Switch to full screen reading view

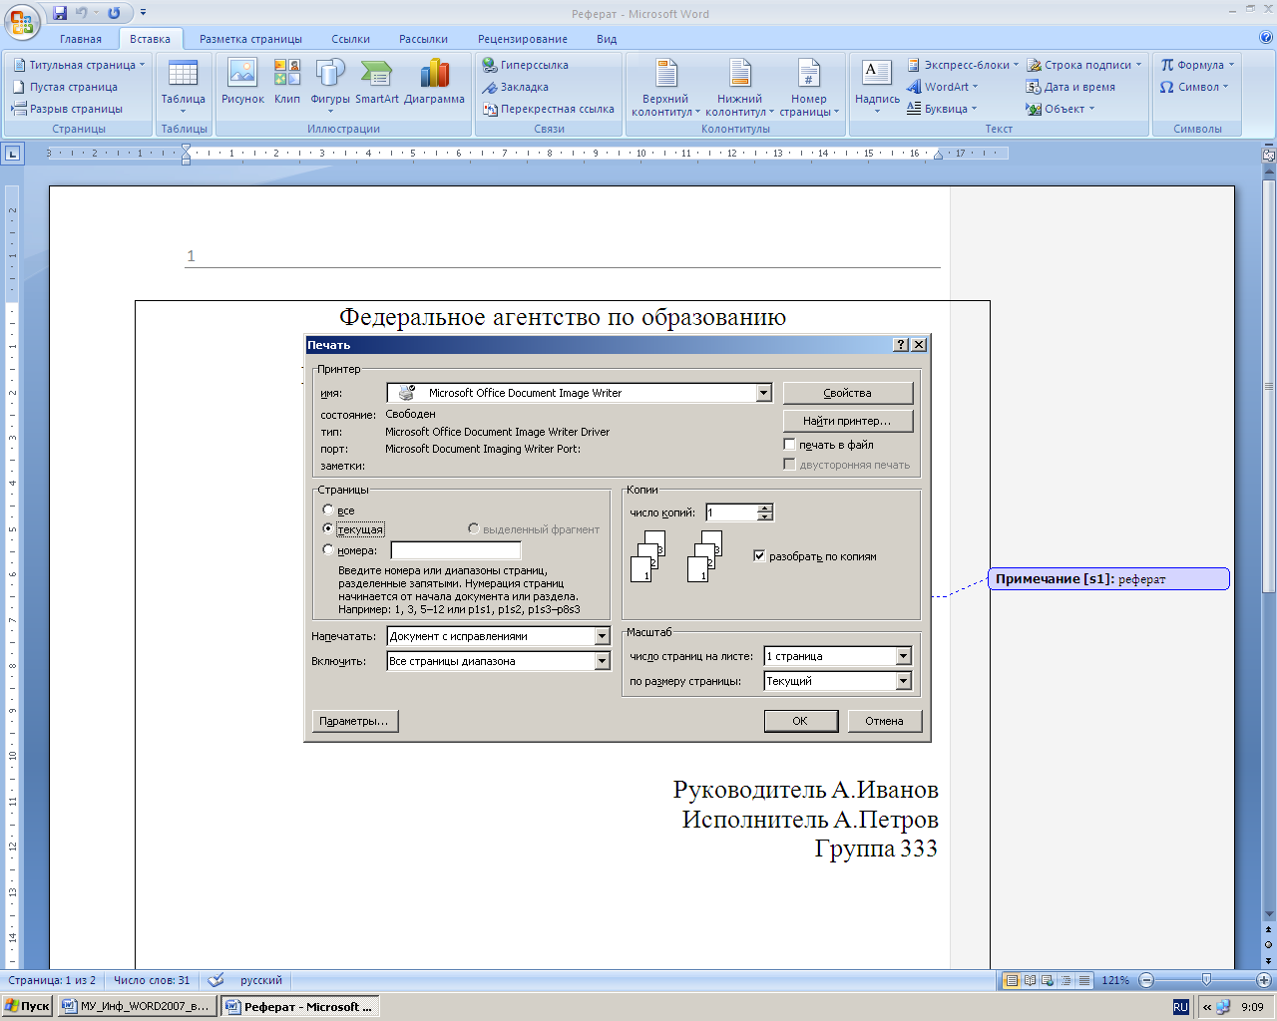[1031, 981]
